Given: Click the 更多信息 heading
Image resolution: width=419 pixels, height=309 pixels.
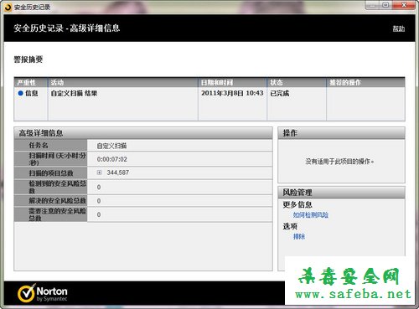Looking at the screenshot, I should point(297,204).
